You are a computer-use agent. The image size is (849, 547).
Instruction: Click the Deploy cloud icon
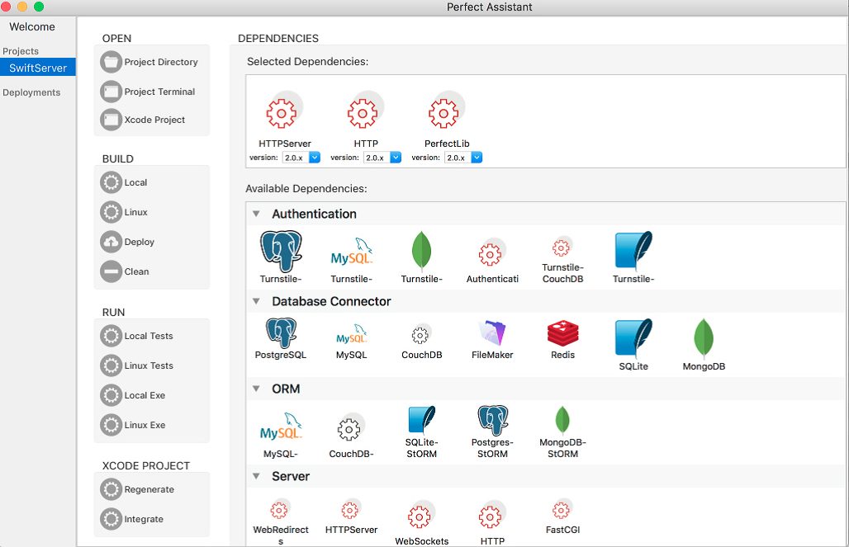tap(111, 242)
